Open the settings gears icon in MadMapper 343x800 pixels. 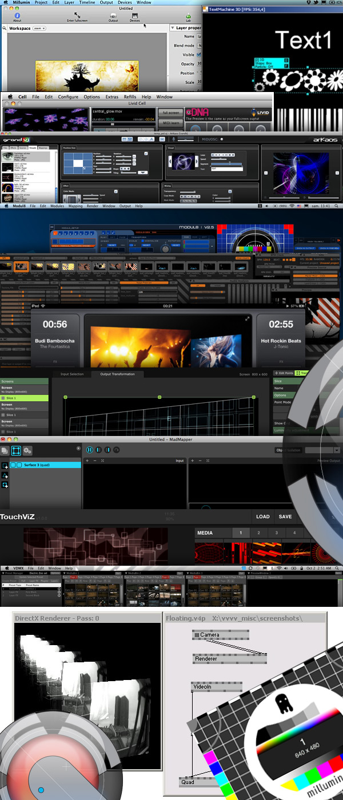pyautogui.click(x=27, y=451)
